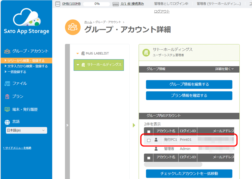The image size is (252, 179).
Task: Click the アカウント名 column header in the upper table
Action: tap(166, 131)
